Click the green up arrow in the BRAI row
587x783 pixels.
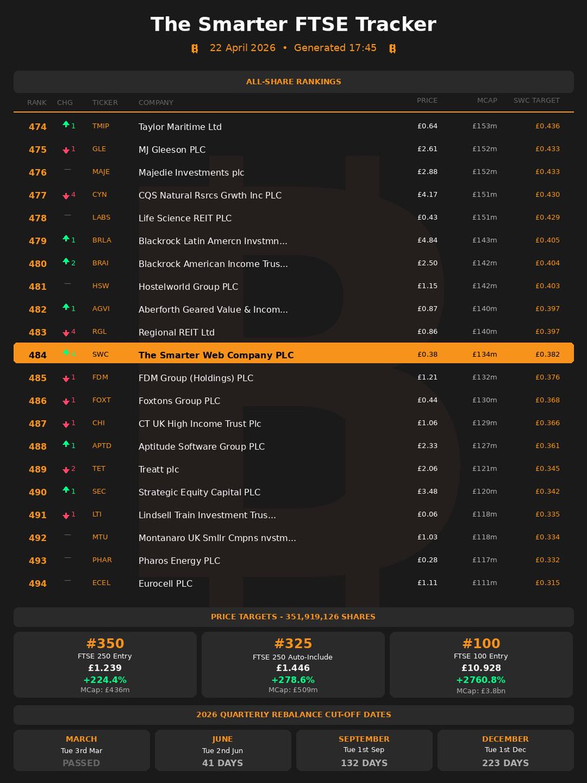pos(66,261)
